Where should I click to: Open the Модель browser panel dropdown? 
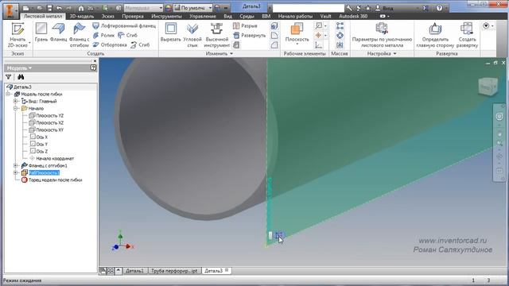tap(19, 68)
